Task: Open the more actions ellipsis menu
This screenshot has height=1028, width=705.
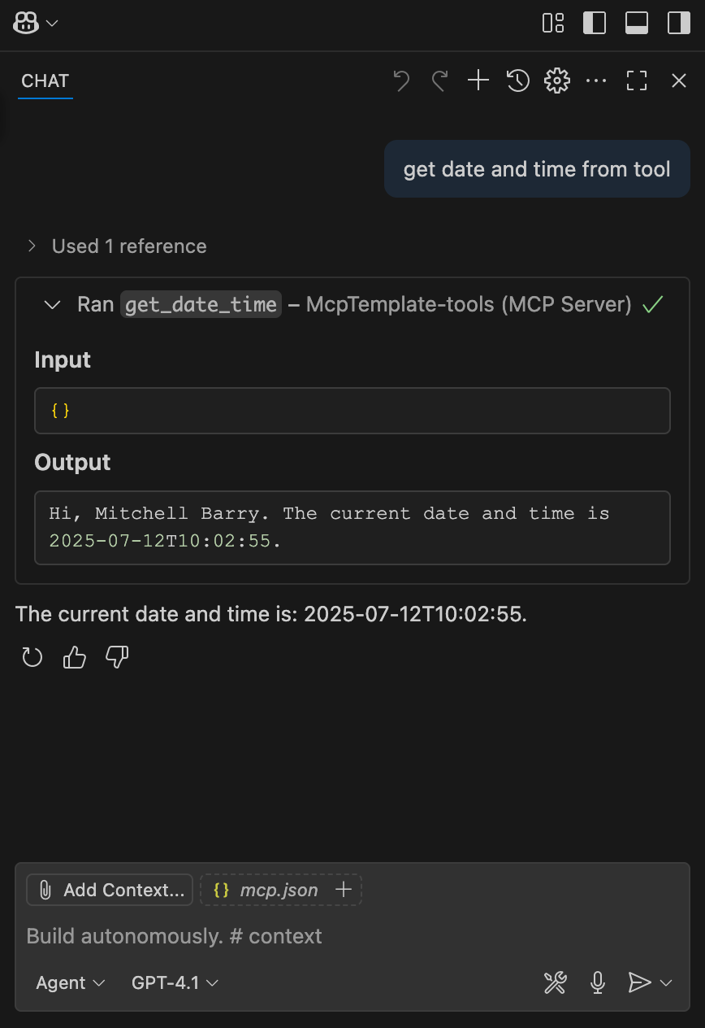Action: point(596,81)
